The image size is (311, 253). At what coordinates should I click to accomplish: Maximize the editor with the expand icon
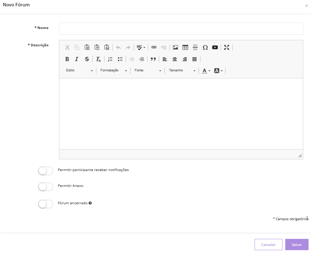(227, 47)
